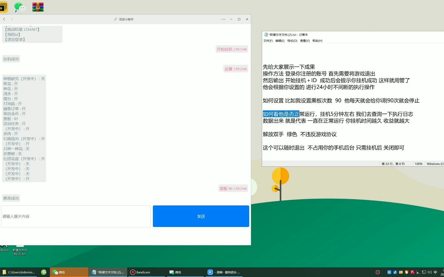Viewport: 444px width, 277px height.
Task: Open 查看(V) menu in Notepad
Action: 305,41
